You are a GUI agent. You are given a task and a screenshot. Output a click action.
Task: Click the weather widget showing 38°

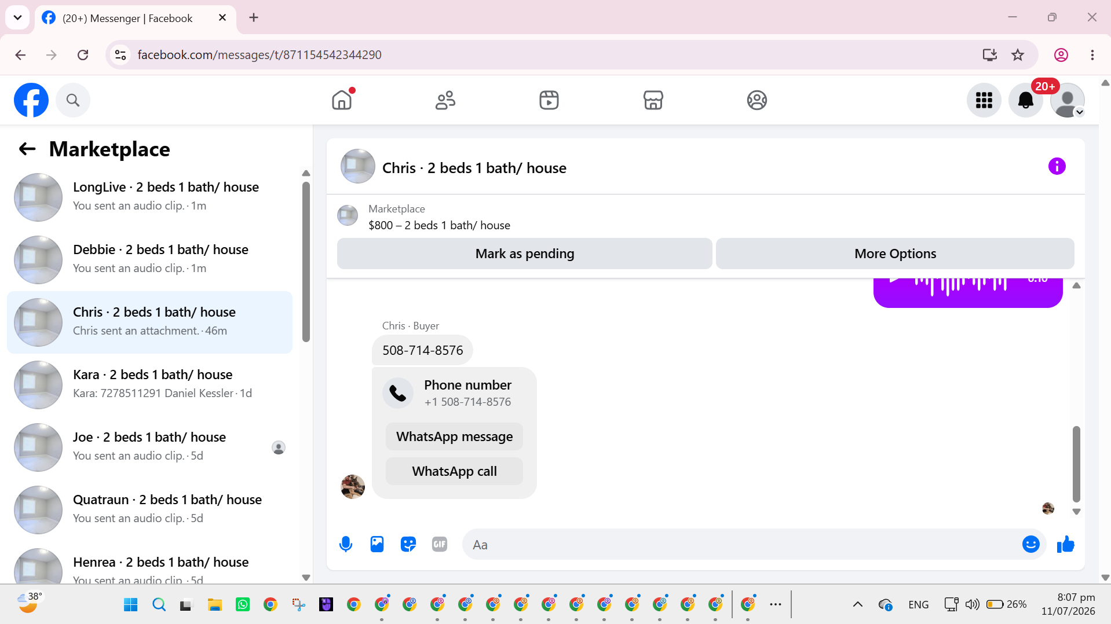29,603
